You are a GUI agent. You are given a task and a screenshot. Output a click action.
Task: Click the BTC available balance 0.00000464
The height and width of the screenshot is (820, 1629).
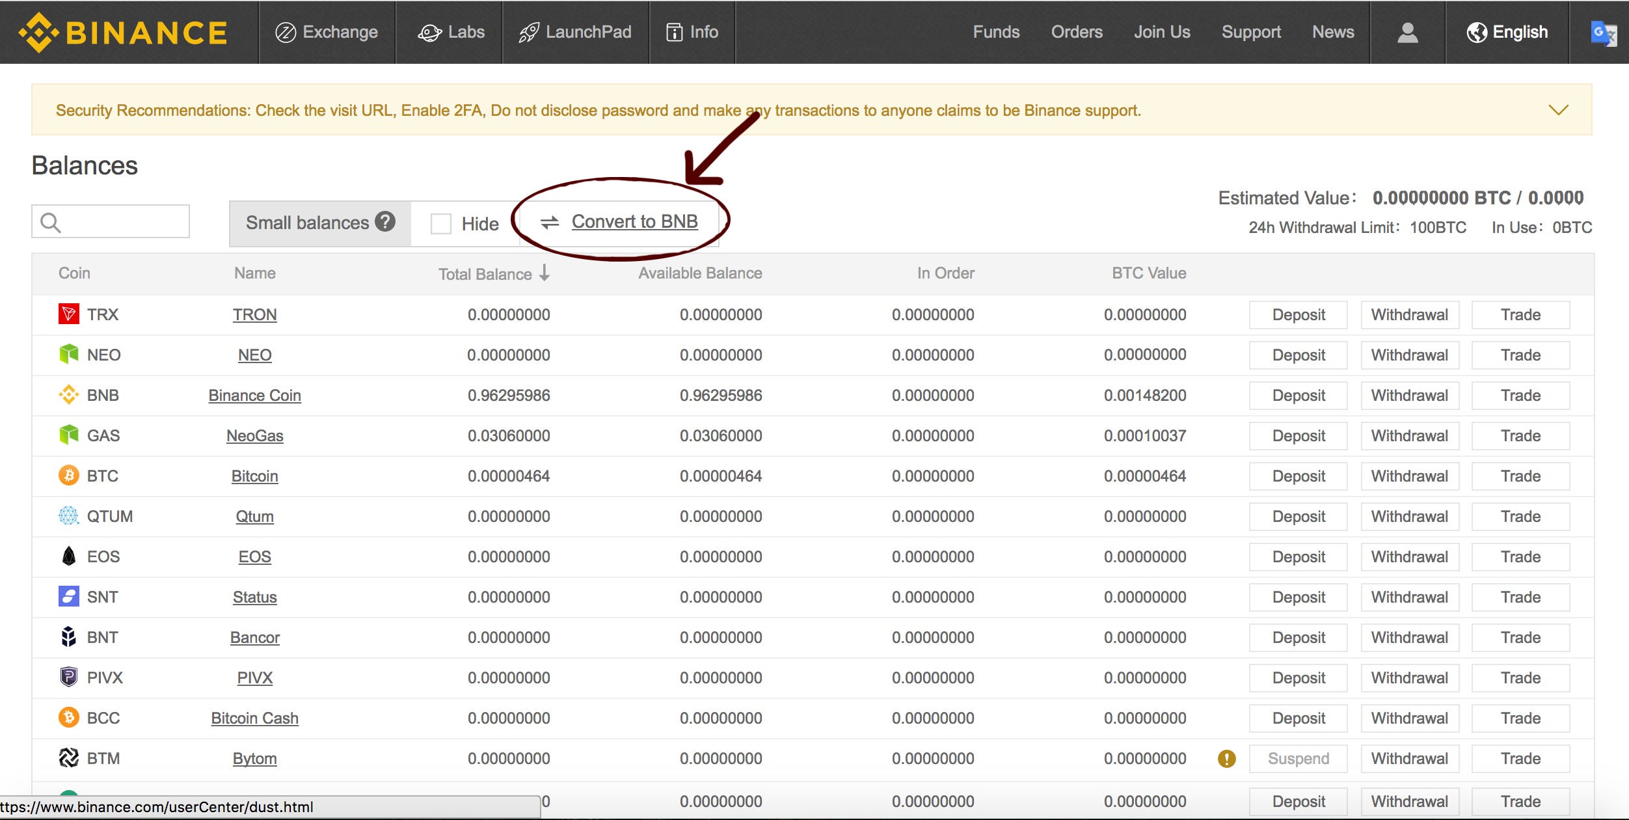click(x=721, y=476)
